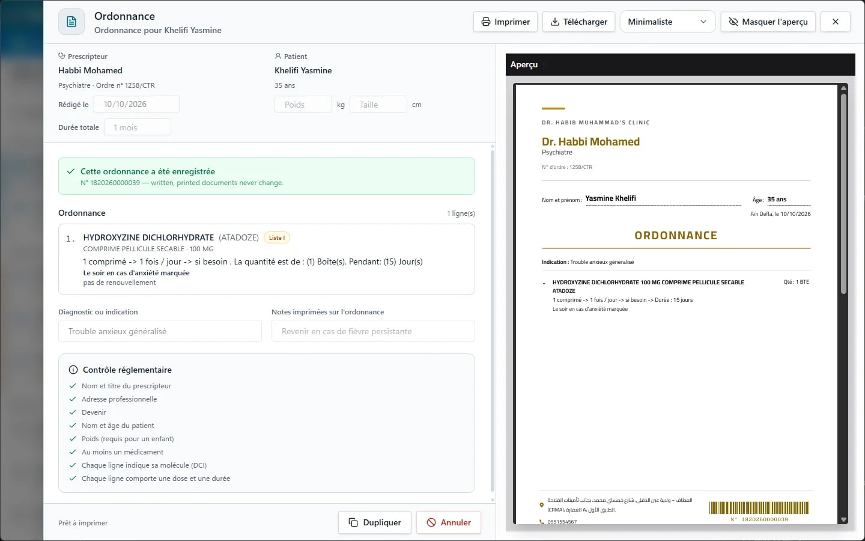865x541 pixels.
Task: Click the green saved confirmation checkmark
Action: pyautogui.click(x=71, y=171)
